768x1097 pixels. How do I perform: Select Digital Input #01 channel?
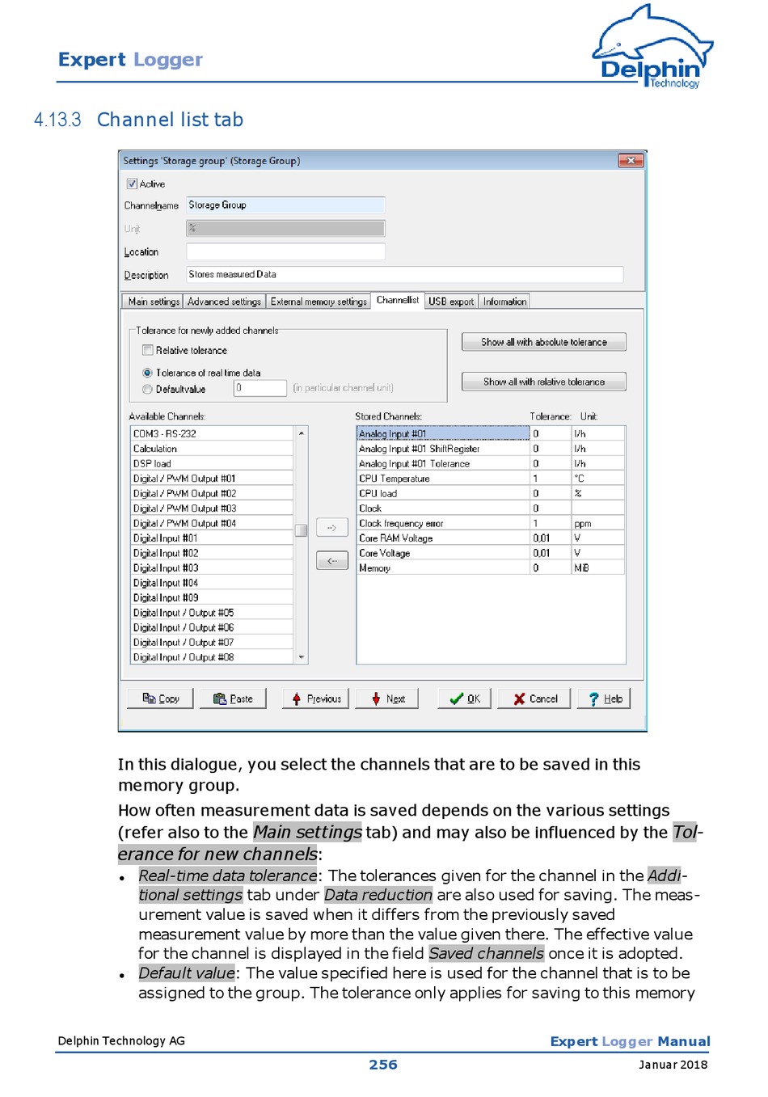click(213, 538)
